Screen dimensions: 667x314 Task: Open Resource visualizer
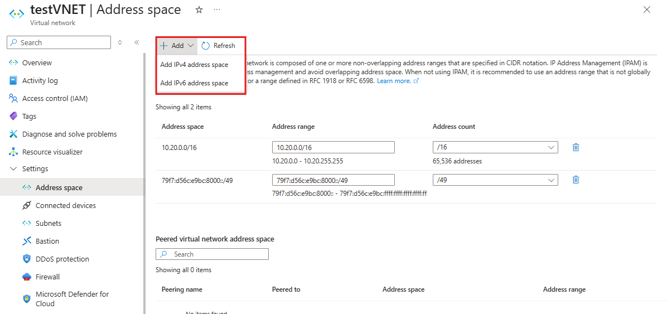(x=52, y=152)
